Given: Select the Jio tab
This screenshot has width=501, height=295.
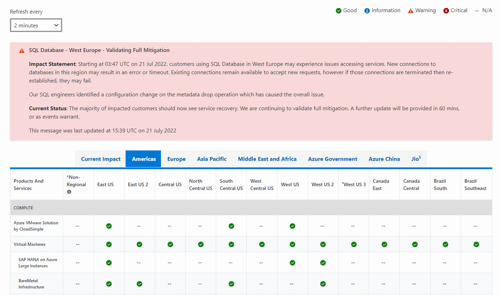Looking at the screenshot, I should (416, 159).
